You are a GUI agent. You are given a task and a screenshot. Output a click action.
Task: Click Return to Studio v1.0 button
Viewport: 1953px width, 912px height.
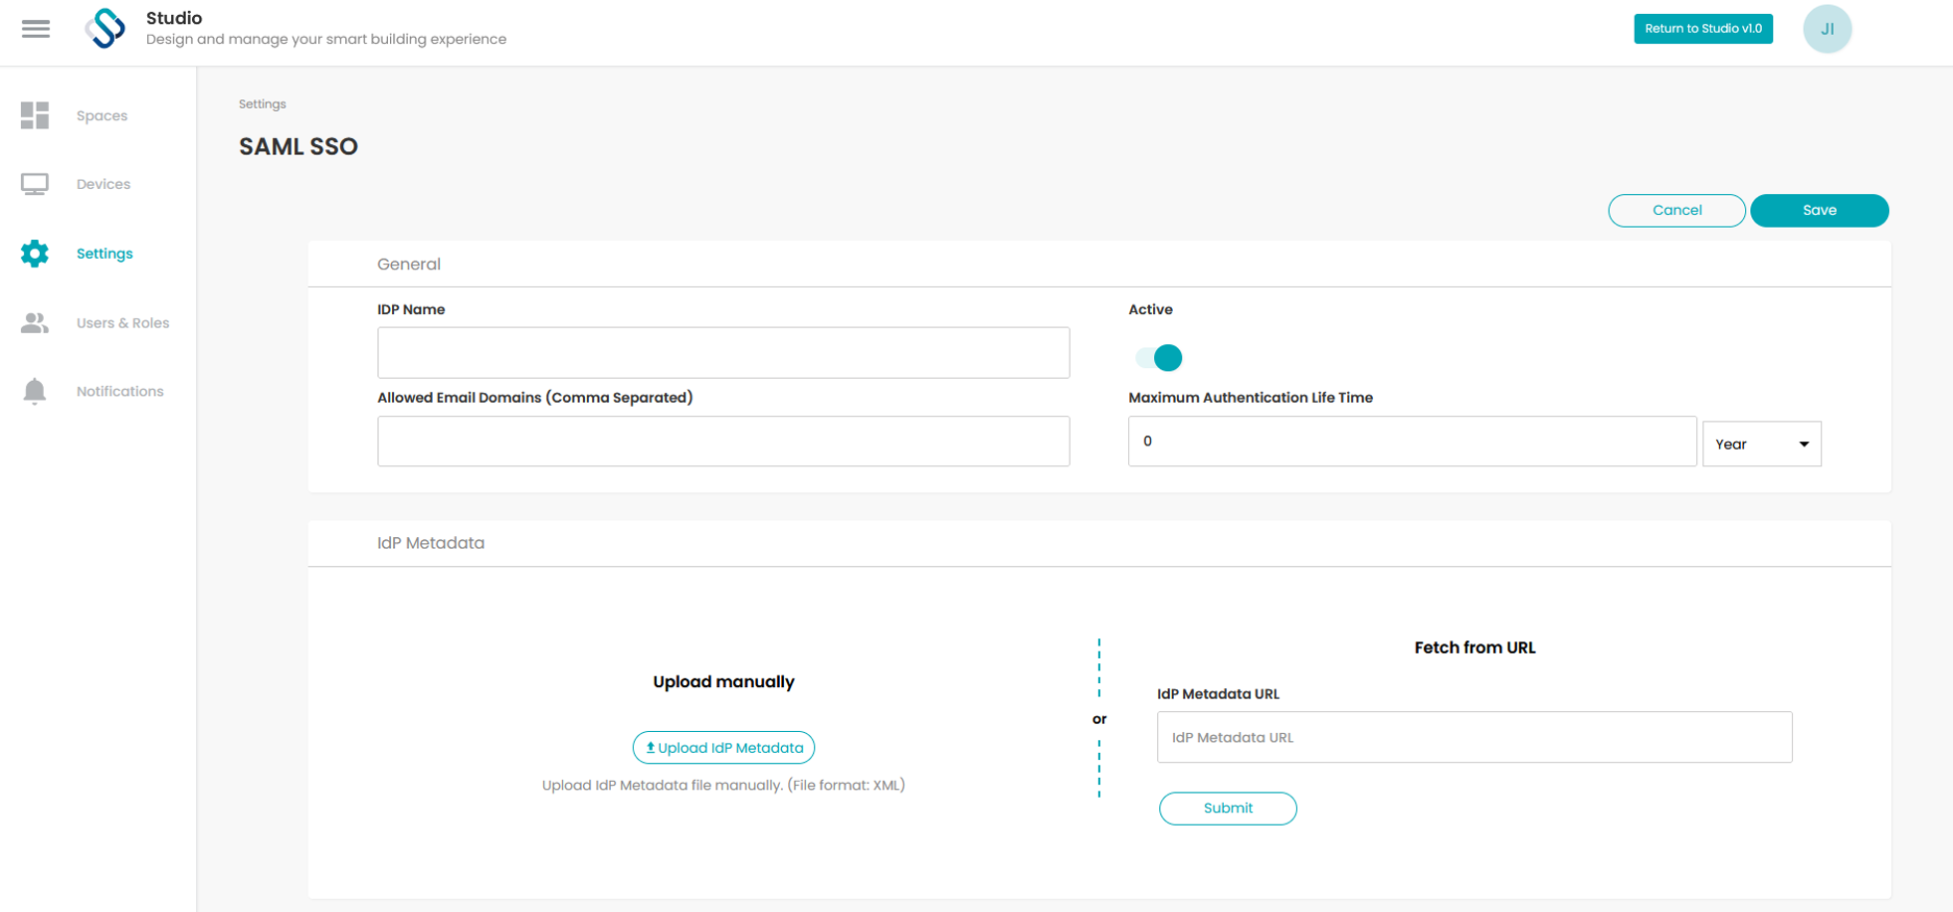tap(1702, 29)
